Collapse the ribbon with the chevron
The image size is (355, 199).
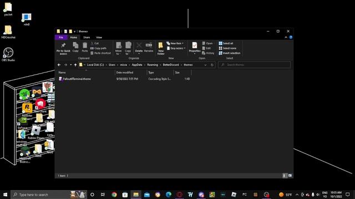(x=286, y=37)
